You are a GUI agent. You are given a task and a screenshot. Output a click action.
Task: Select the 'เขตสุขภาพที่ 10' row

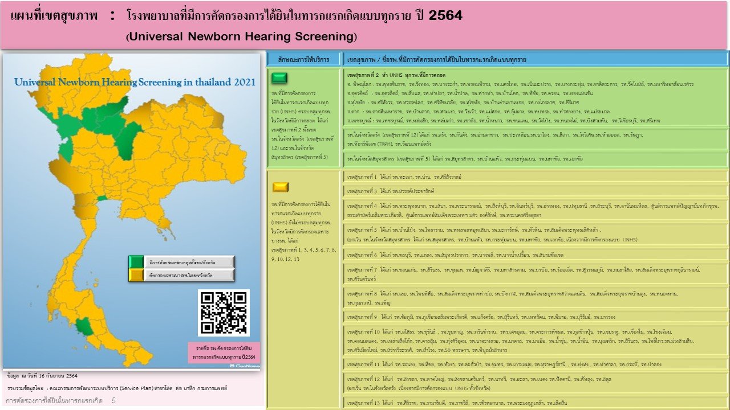[535, 341]
